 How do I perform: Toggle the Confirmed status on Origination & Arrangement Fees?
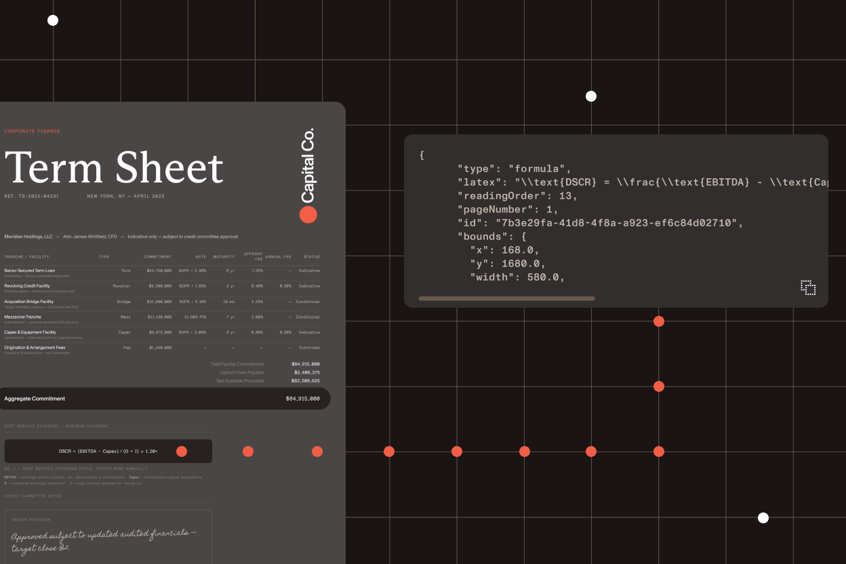click(x=310, y=347)
